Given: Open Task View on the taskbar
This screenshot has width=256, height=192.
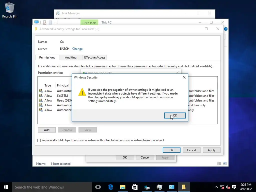Looking at the screenshot, I should 98,187.
